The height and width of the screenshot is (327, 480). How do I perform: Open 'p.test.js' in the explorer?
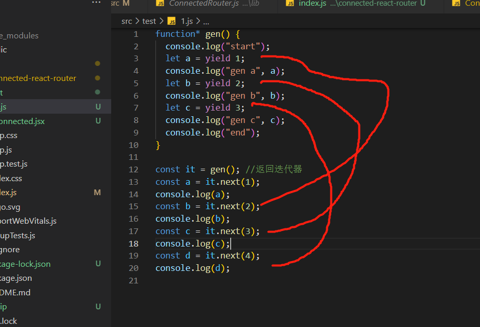[x=56, y=164]
